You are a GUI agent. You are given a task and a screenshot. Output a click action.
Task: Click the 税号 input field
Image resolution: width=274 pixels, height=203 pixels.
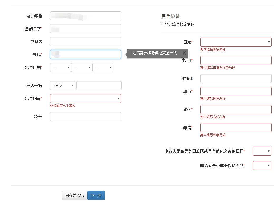pos(85,117)
